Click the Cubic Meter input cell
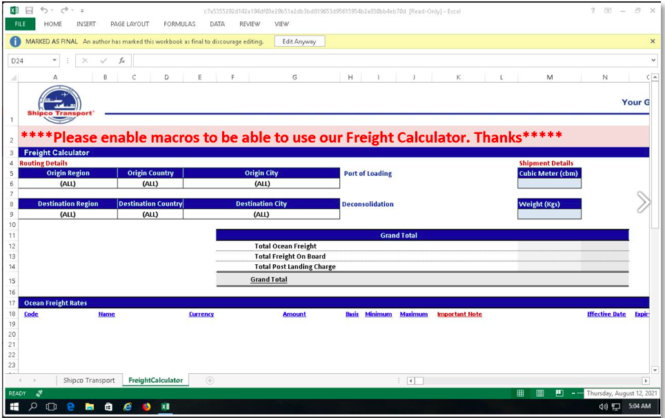 [549, 183]
